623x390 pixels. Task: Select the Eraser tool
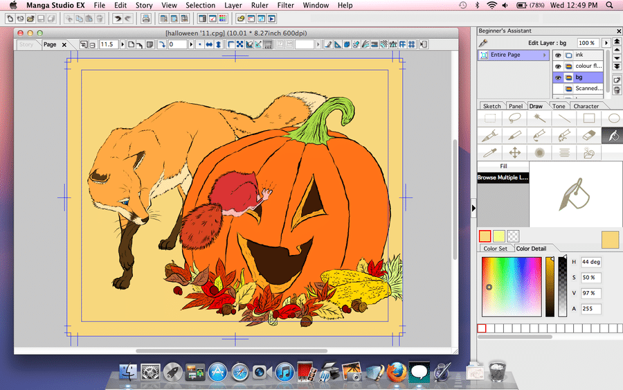(589, 136)
